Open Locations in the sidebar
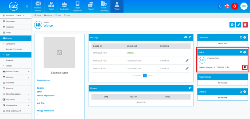The image size is (250, 119). click(x=16, y=83)
